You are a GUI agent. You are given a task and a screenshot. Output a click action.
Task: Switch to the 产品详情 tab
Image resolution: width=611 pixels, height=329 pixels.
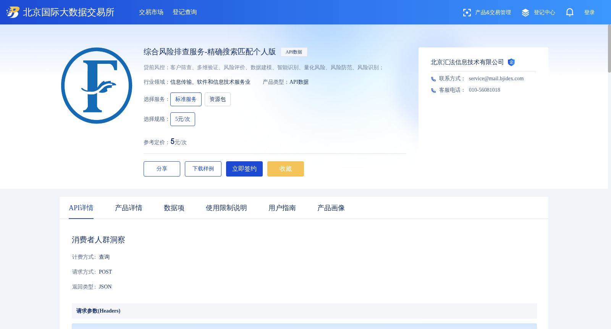click(x=129, y=208)
